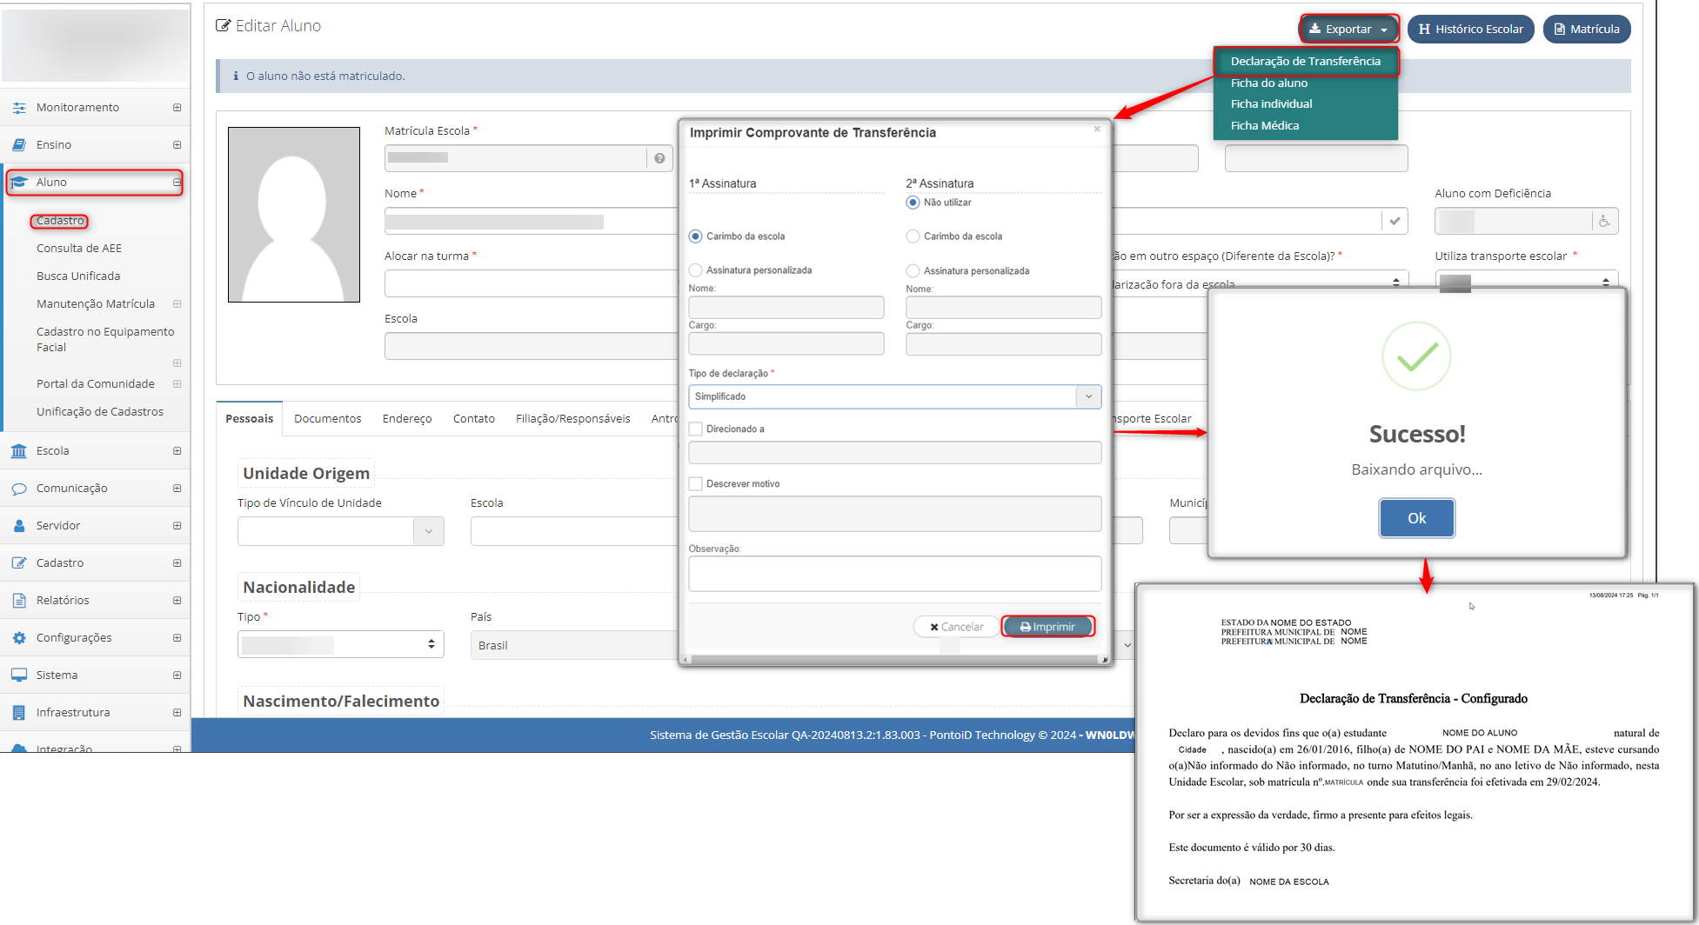This screenshot has height=925, width=1699.
Task: Open the Tipo de Vínculo de Unidade dropdown
Action: [x=340, y=531]
